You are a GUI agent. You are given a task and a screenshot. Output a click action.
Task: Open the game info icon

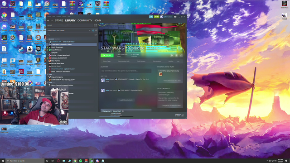tap(176, 55)
